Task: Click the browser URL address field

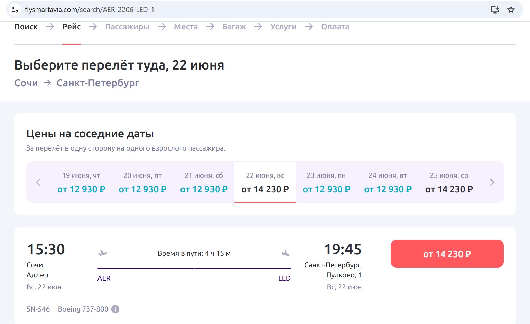Action: pyautogui.click(x=236, y=10)
